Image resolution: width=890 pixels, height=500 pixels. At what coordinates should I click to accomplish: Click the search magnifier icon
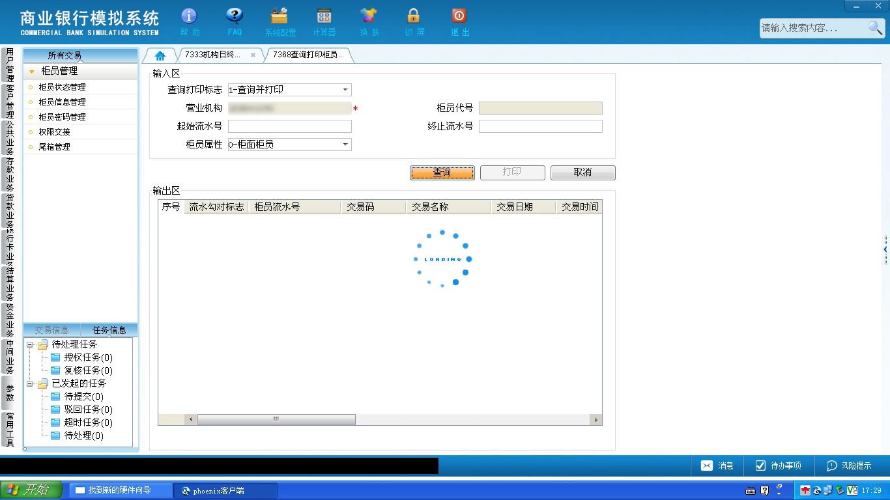[875, 27]
